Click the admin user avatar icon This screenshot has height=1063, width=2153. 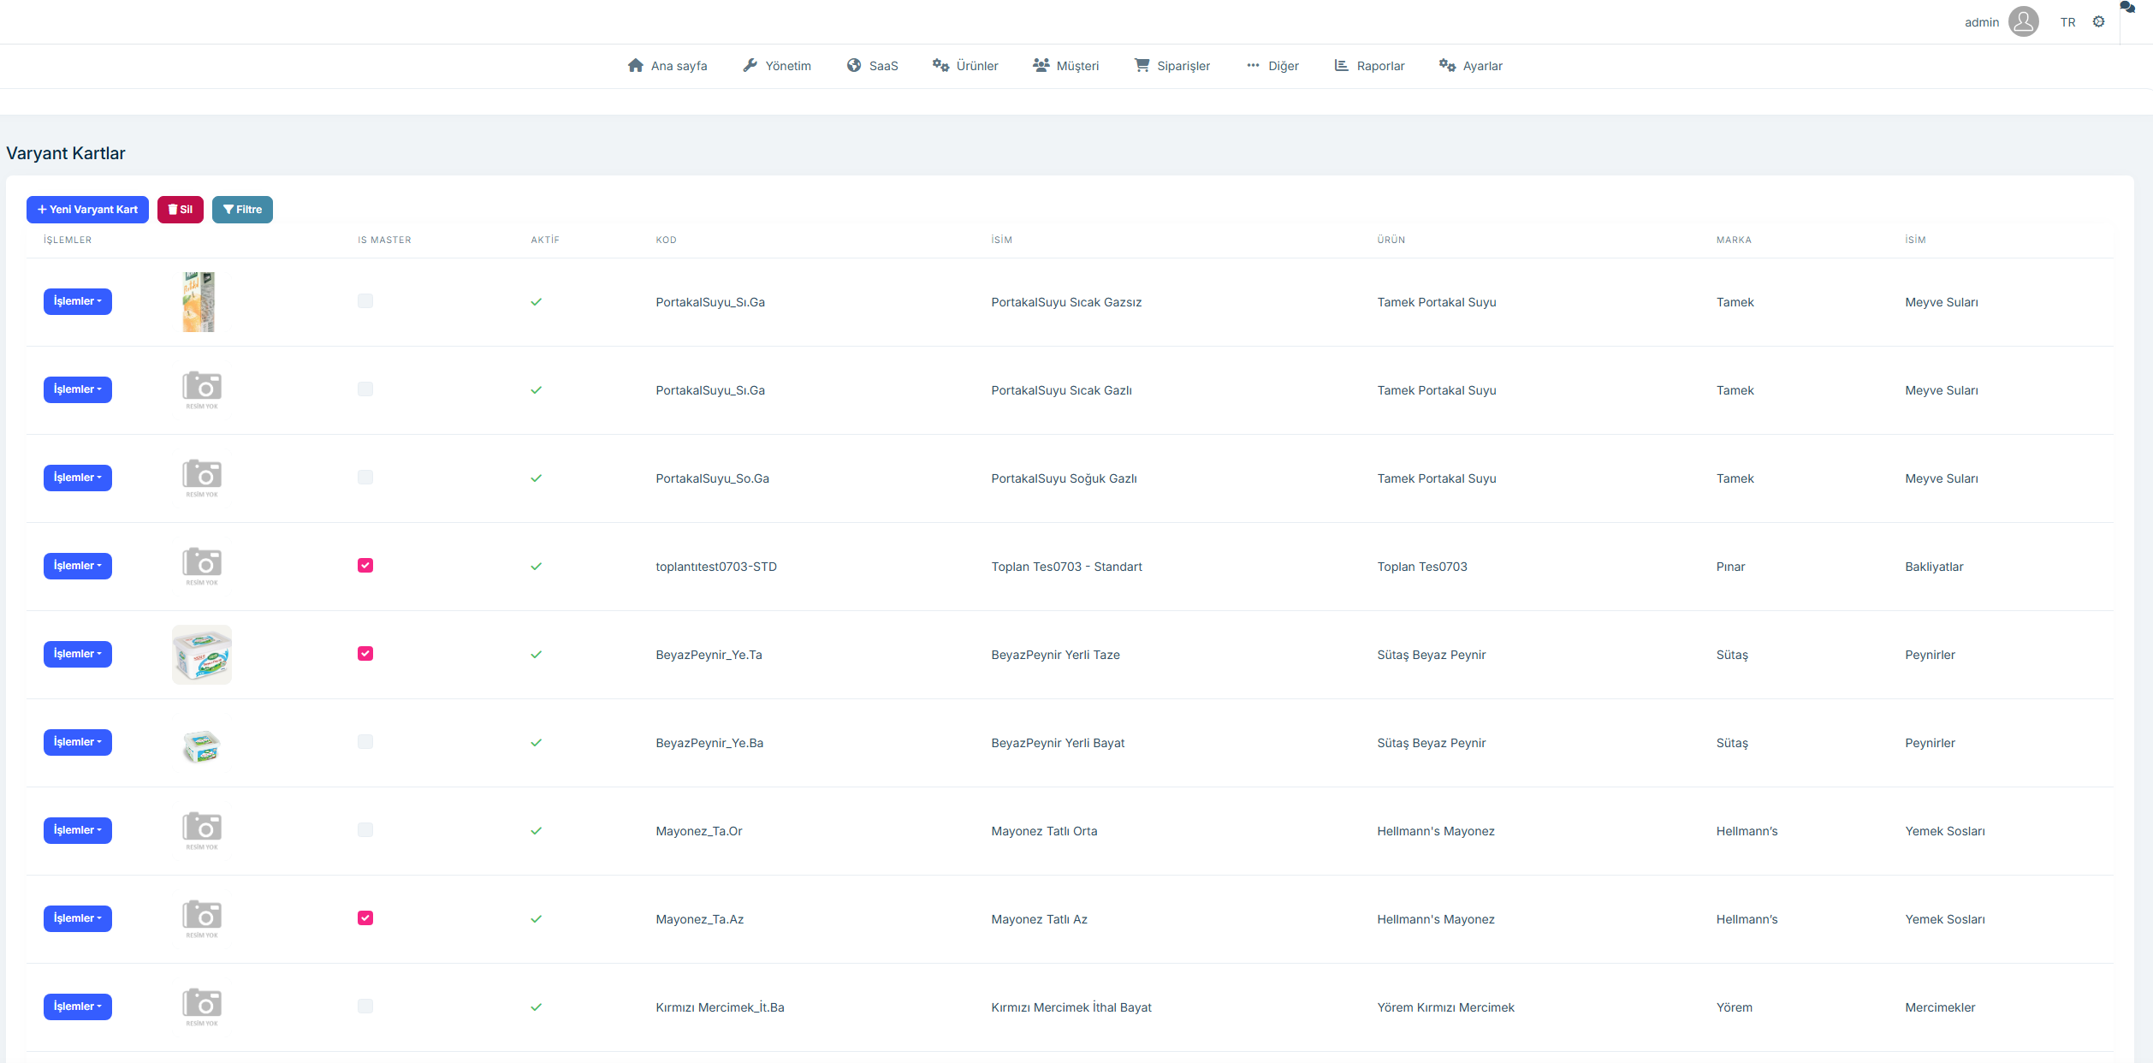2023,21
